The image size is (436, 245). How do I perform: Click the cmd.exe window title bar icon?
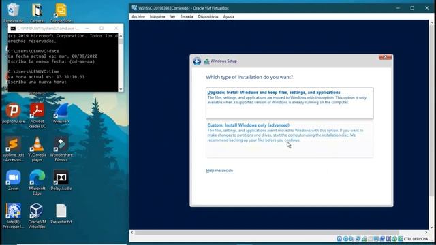coord(13,29)
